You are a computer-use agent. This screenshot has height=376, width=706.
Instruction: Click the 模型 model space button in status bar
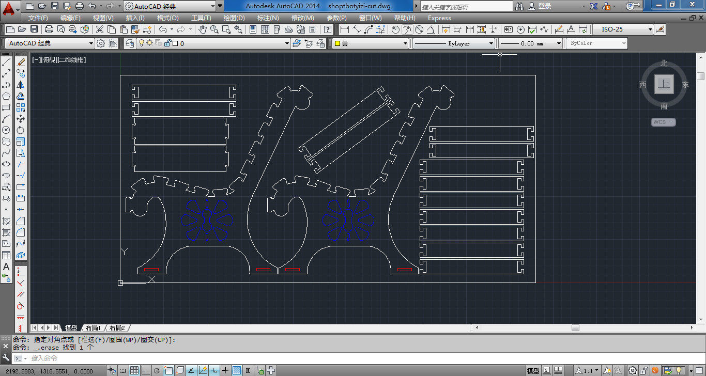(533, 370)
